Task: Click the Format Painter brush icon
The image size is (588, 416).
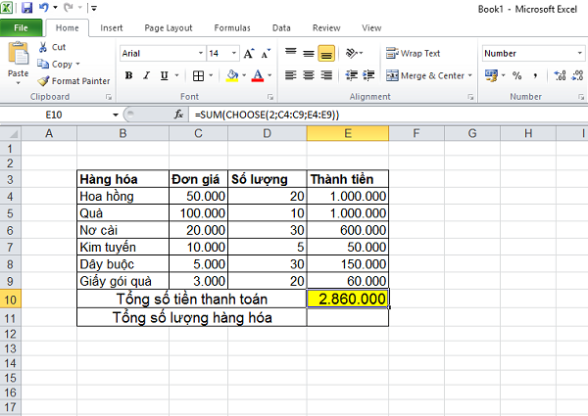Action: [x=43, y=81]
